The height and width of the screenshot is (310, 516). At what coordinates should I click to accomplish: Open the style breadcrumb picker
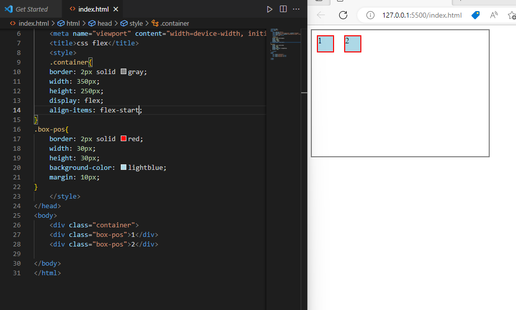pyautogui.click(x=131, y=23)
